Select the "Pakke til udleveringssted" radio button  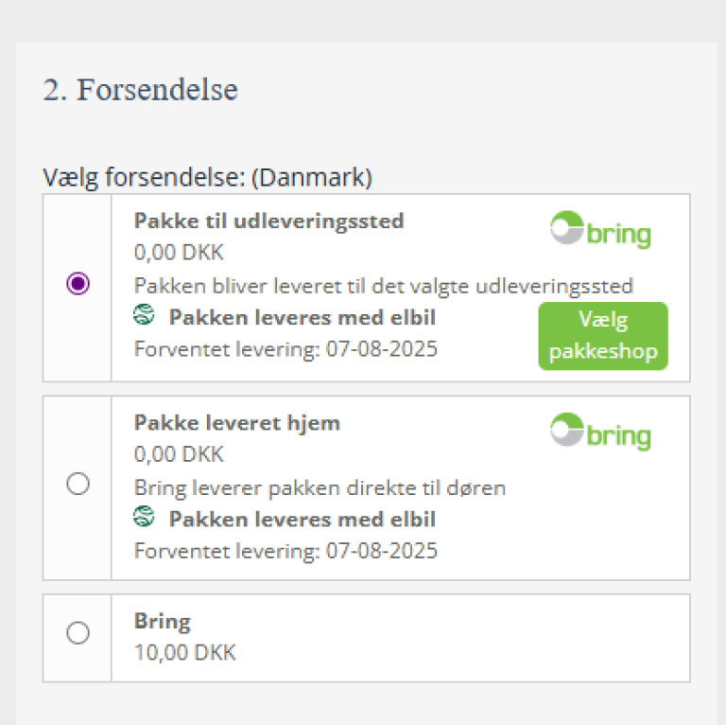pos(78,283)
